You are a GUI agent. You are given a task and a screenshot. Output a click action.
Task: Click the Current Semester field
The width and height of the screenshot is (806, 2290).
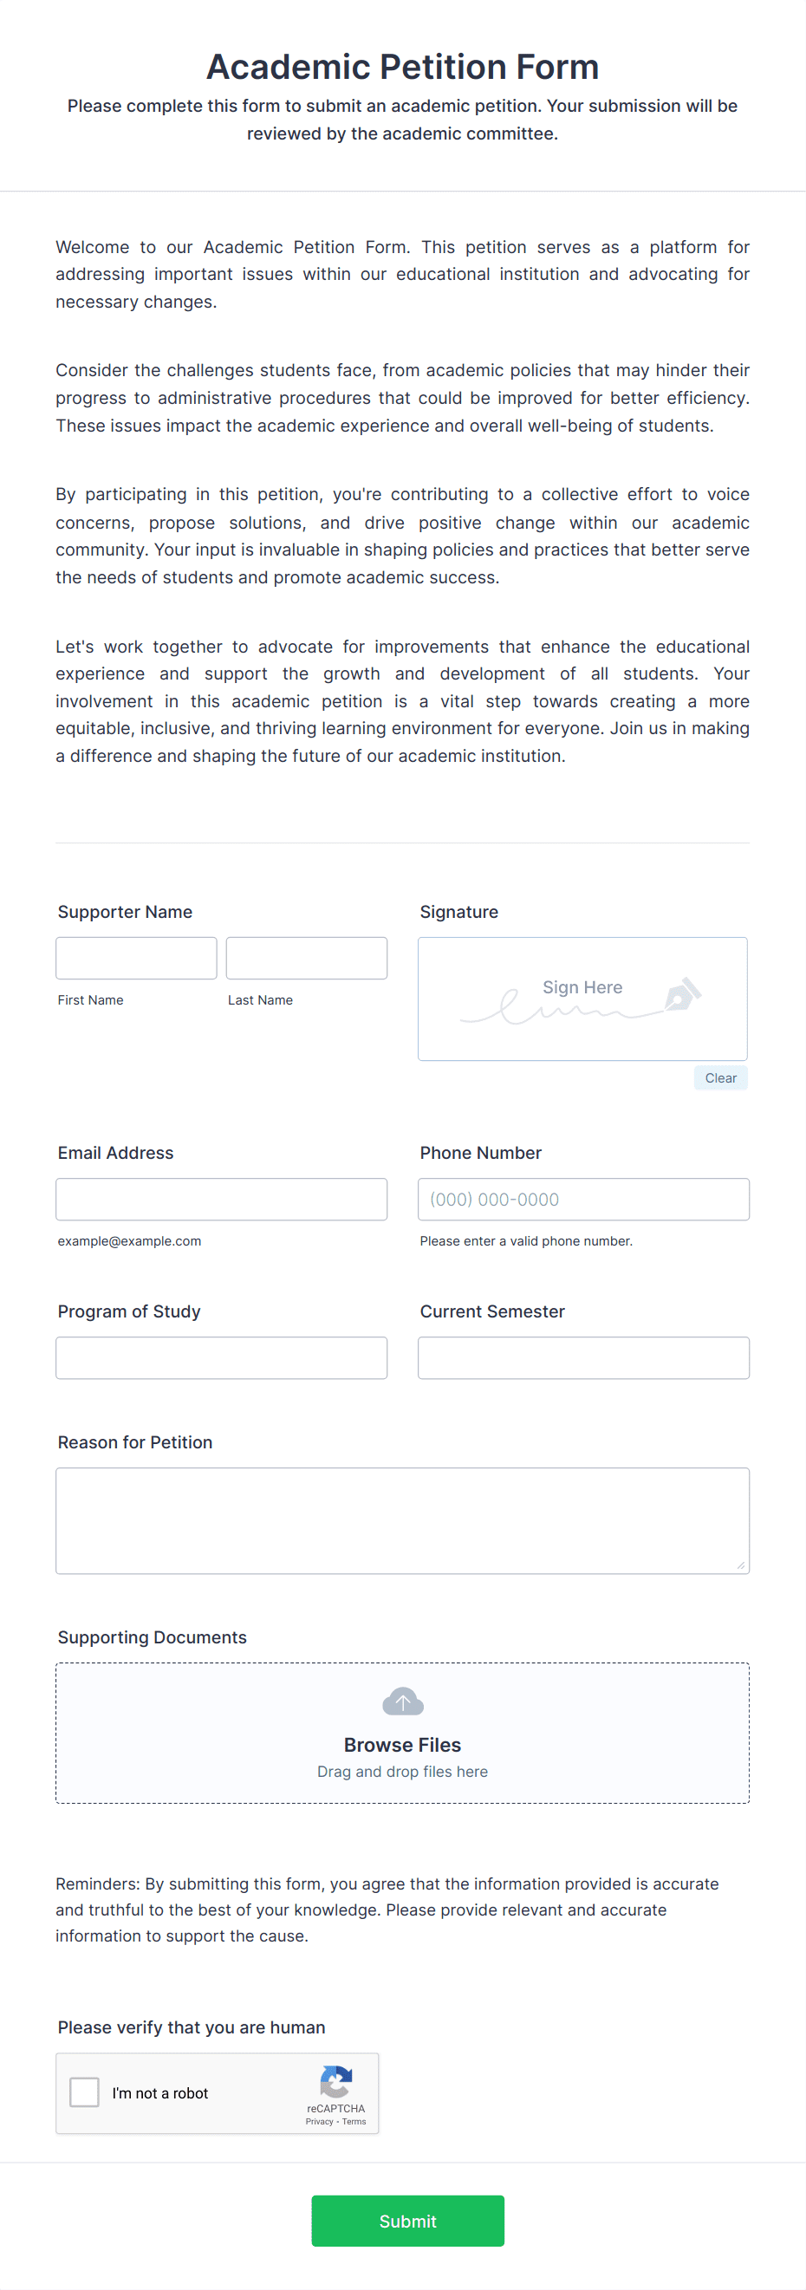[x=583, y=1357]
